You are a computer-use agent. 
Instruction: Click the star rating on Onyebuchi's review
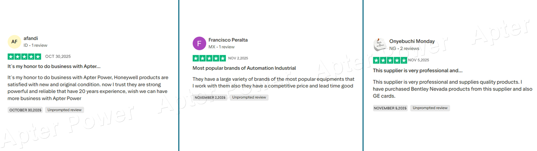tap(389, 60)
